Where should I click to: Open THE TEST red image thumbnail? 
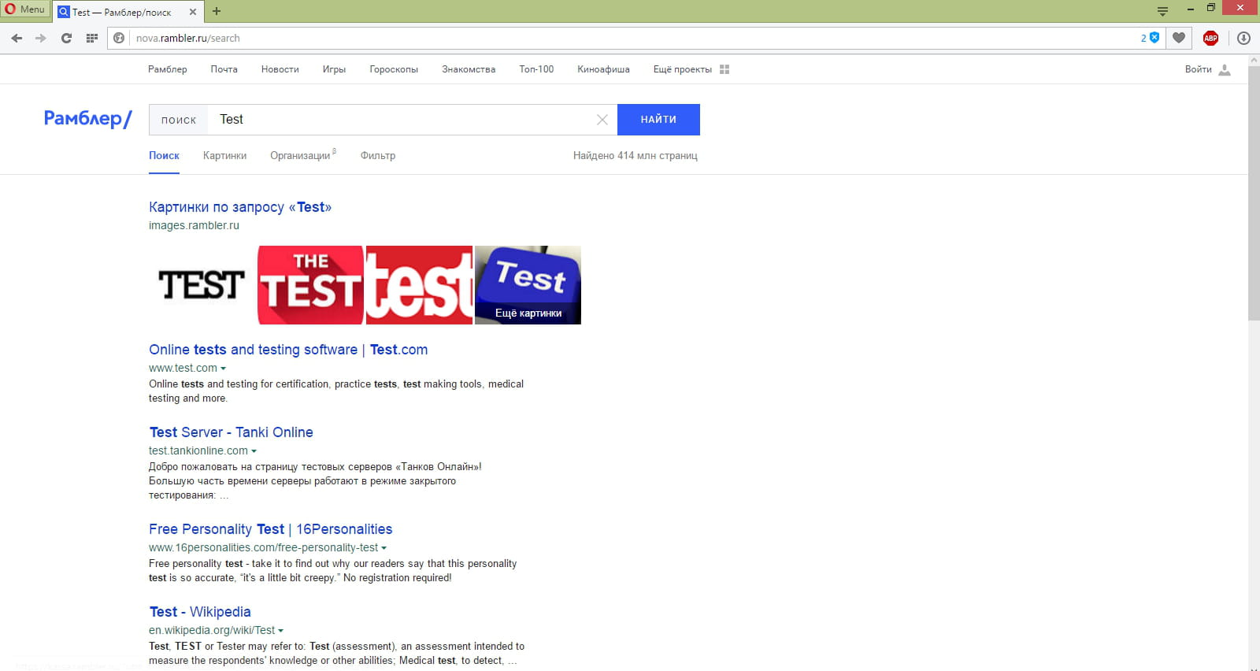tap(310, 285)
